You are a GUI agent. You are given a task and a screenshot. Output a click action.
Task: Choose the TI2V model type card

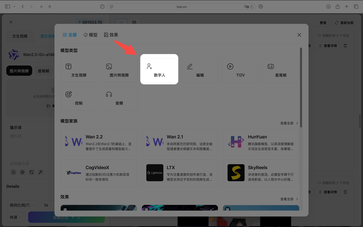point(240,71)
